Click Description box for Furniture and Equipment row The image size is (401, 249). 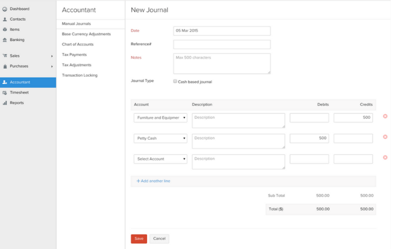click(238, 121)
